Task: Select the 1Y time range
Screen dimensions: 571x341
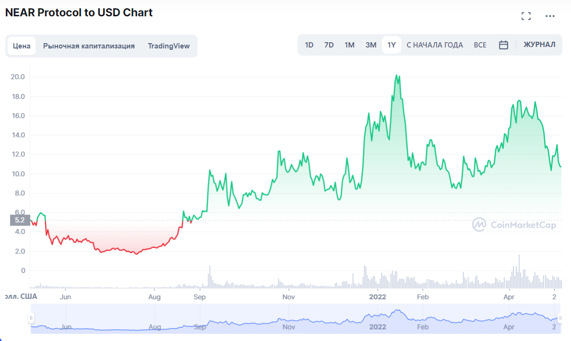Action: coord(391,45)
